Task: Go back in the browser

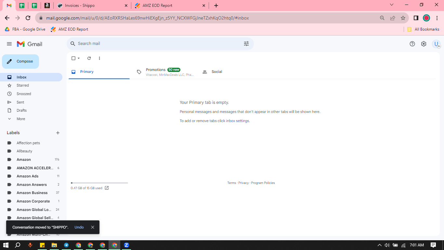Action: click(x=7, y=18)
